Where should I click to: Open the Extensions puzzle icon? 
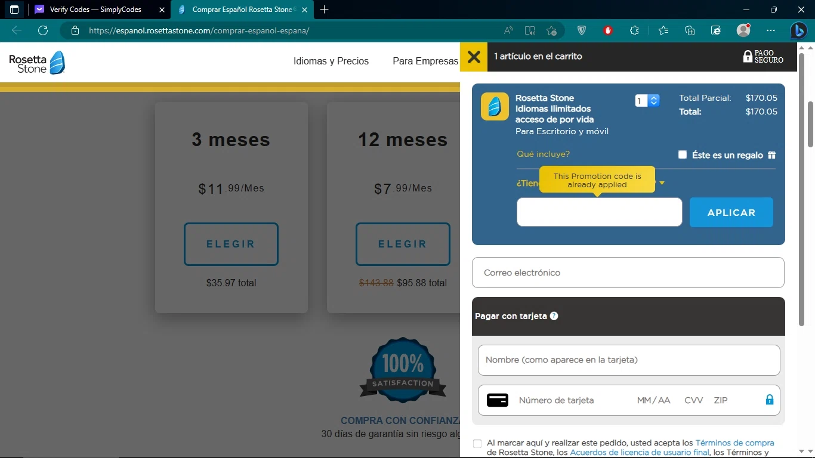(x=634, y=30)
